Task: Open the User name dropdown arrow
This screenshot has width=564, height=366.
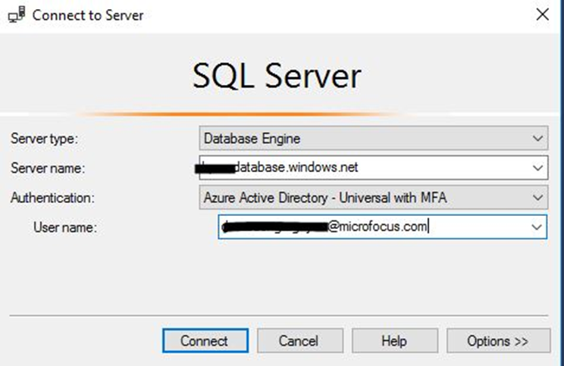Action: [x=537, y=227]
